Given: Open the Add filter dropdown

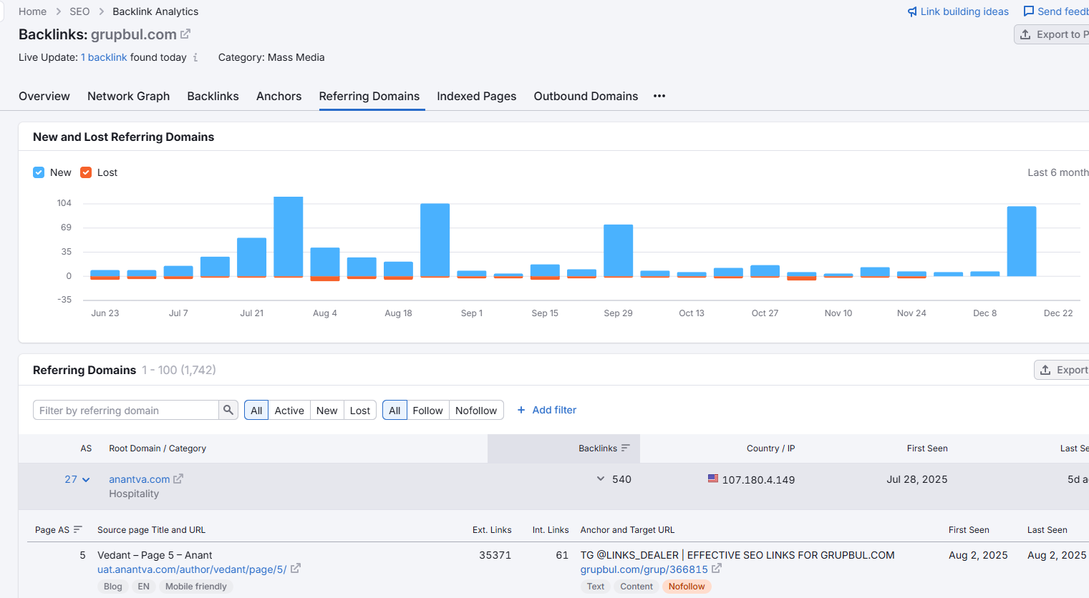Looking at the screenshot, I should (546, 410).
